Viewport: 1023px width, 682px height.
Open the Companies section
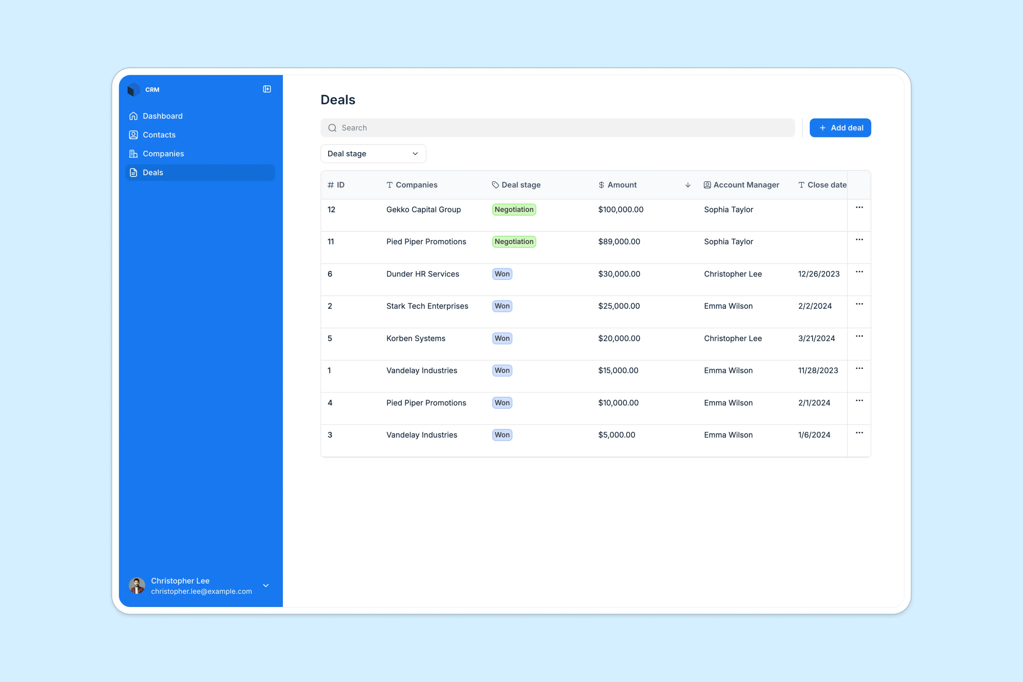[x=163, y=154]
